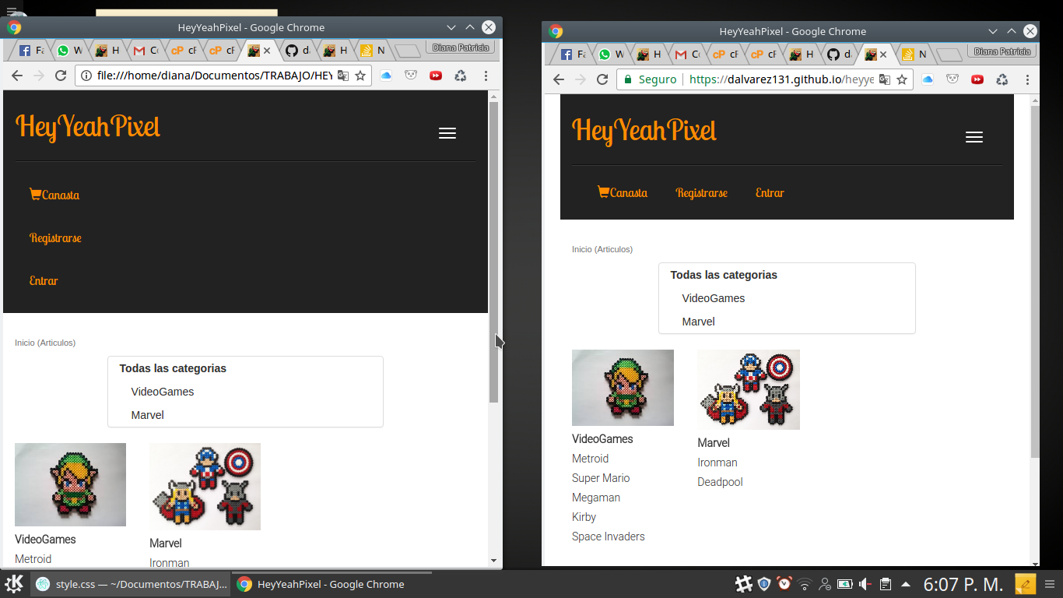Click Entrar link in right window

pyautogui.click(x=770, y=192)
